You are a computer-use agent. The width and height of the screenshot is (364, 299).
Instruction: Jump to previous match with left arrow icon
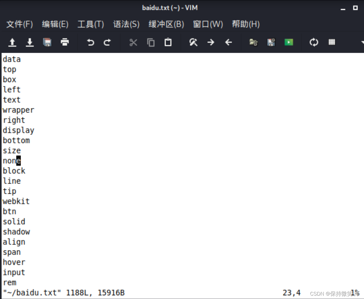pyautogui.click(x=229, y=42)
